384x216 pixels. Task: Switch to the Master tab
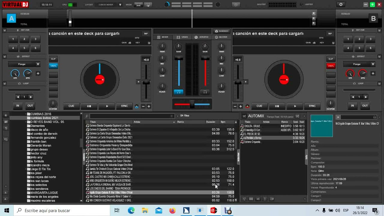point(221,37)
